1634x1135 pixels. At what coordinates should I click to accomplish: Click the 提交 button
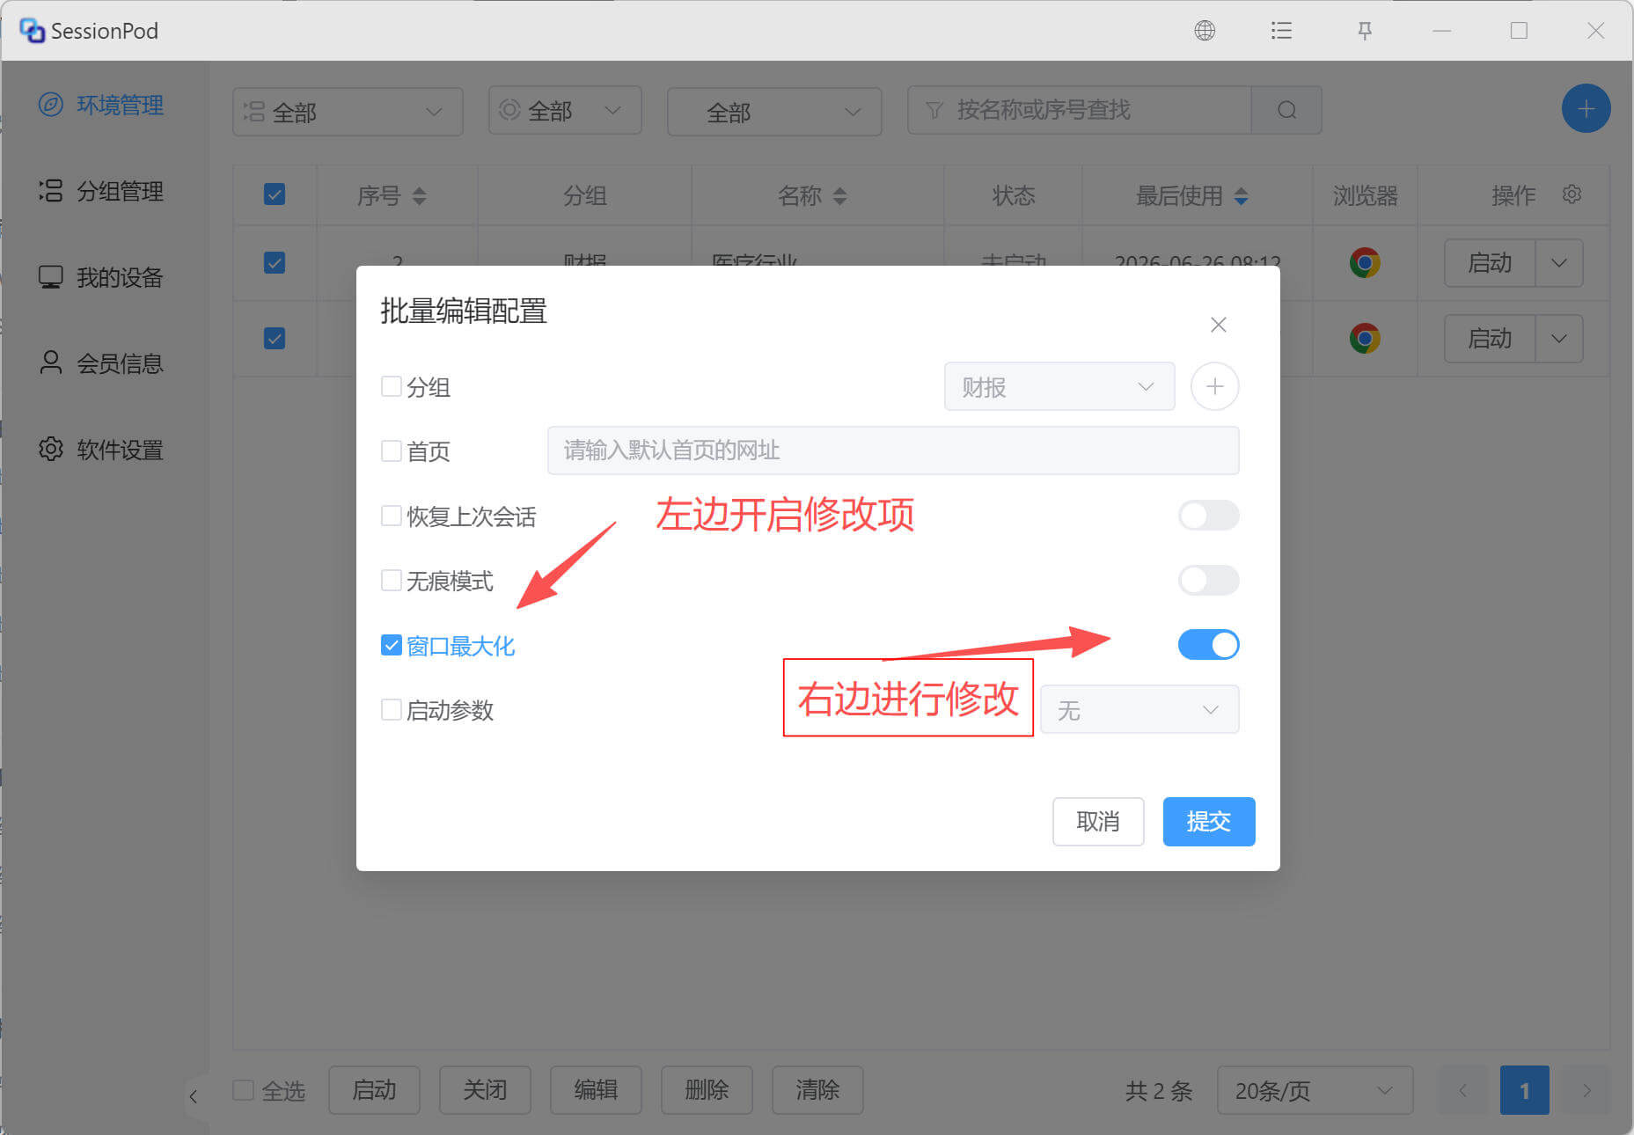click(x=1208, y=821)
